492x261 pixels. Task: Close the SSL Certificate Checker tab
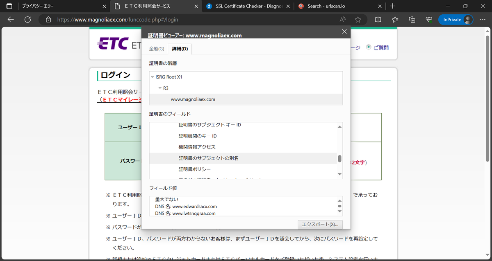tap(287, 6)
